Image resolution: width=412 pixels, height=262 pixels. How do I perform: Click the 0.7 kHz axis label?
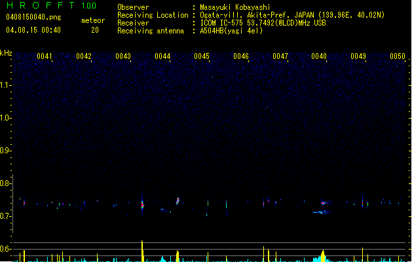(5, 216)
